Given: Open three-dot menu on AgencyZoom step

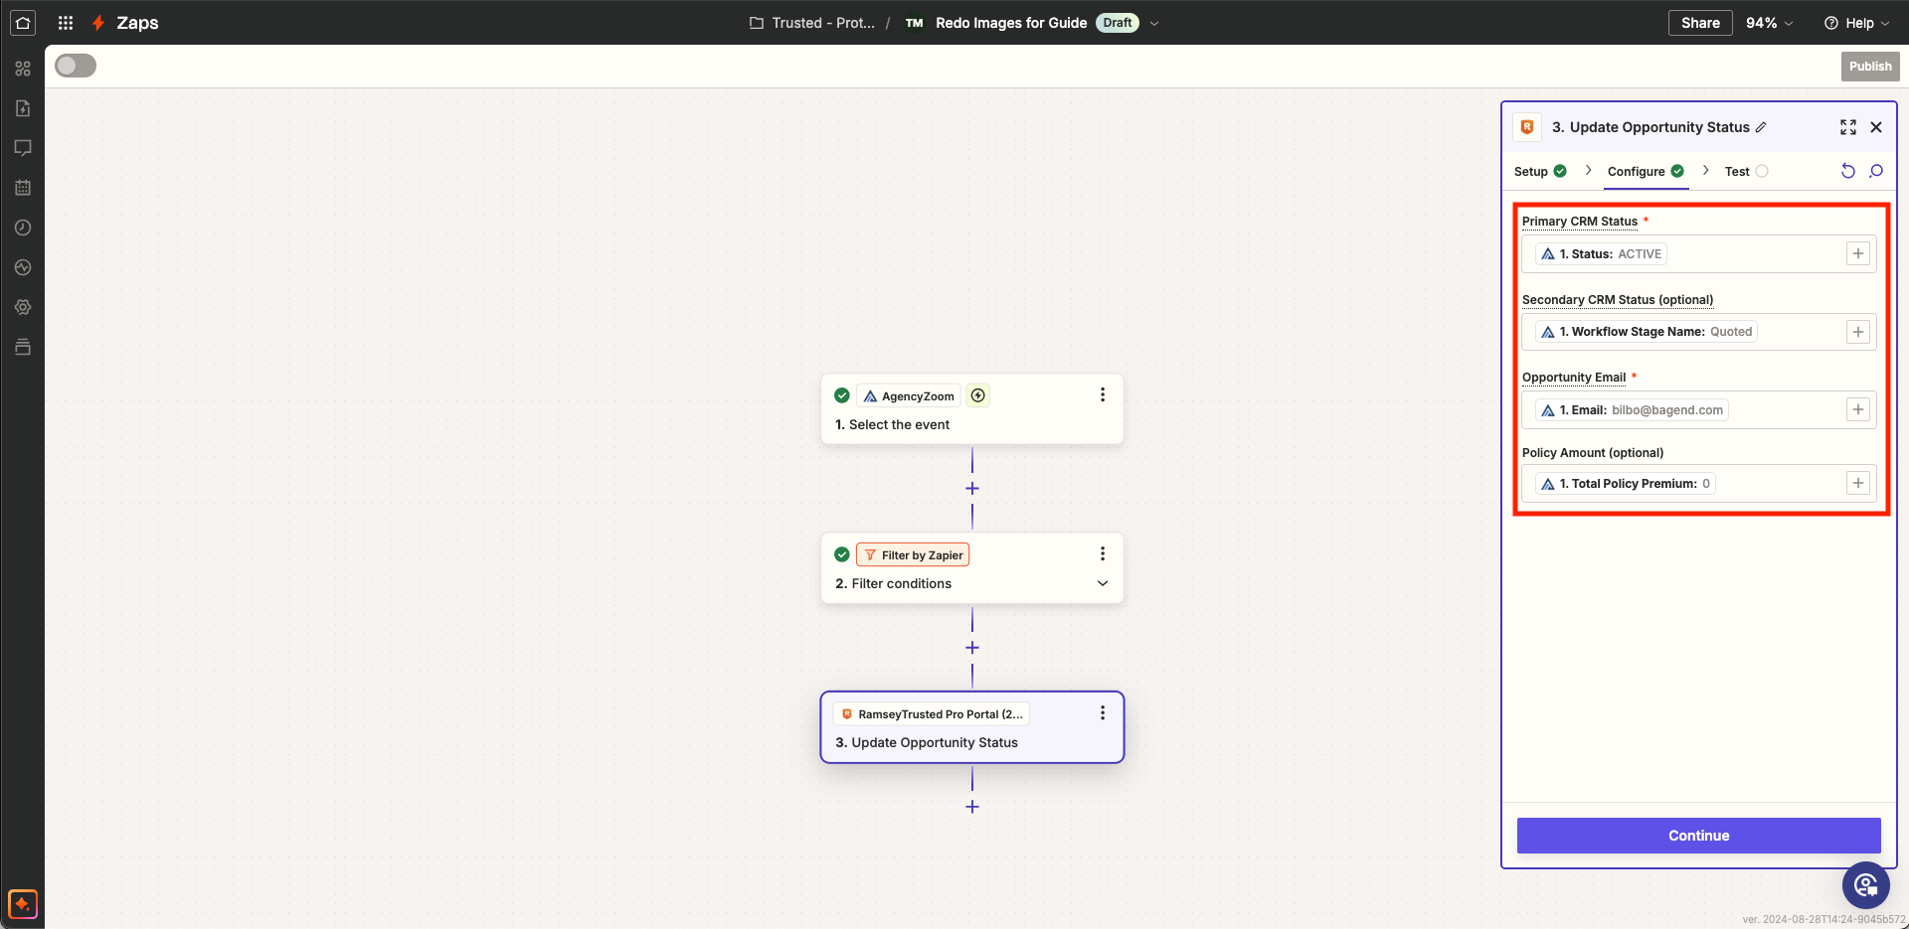Looking at the screenshot, I should (1102, 395).
